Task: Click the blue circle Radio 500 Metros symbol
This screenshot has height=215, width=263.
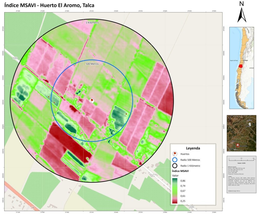Action: 174,160
